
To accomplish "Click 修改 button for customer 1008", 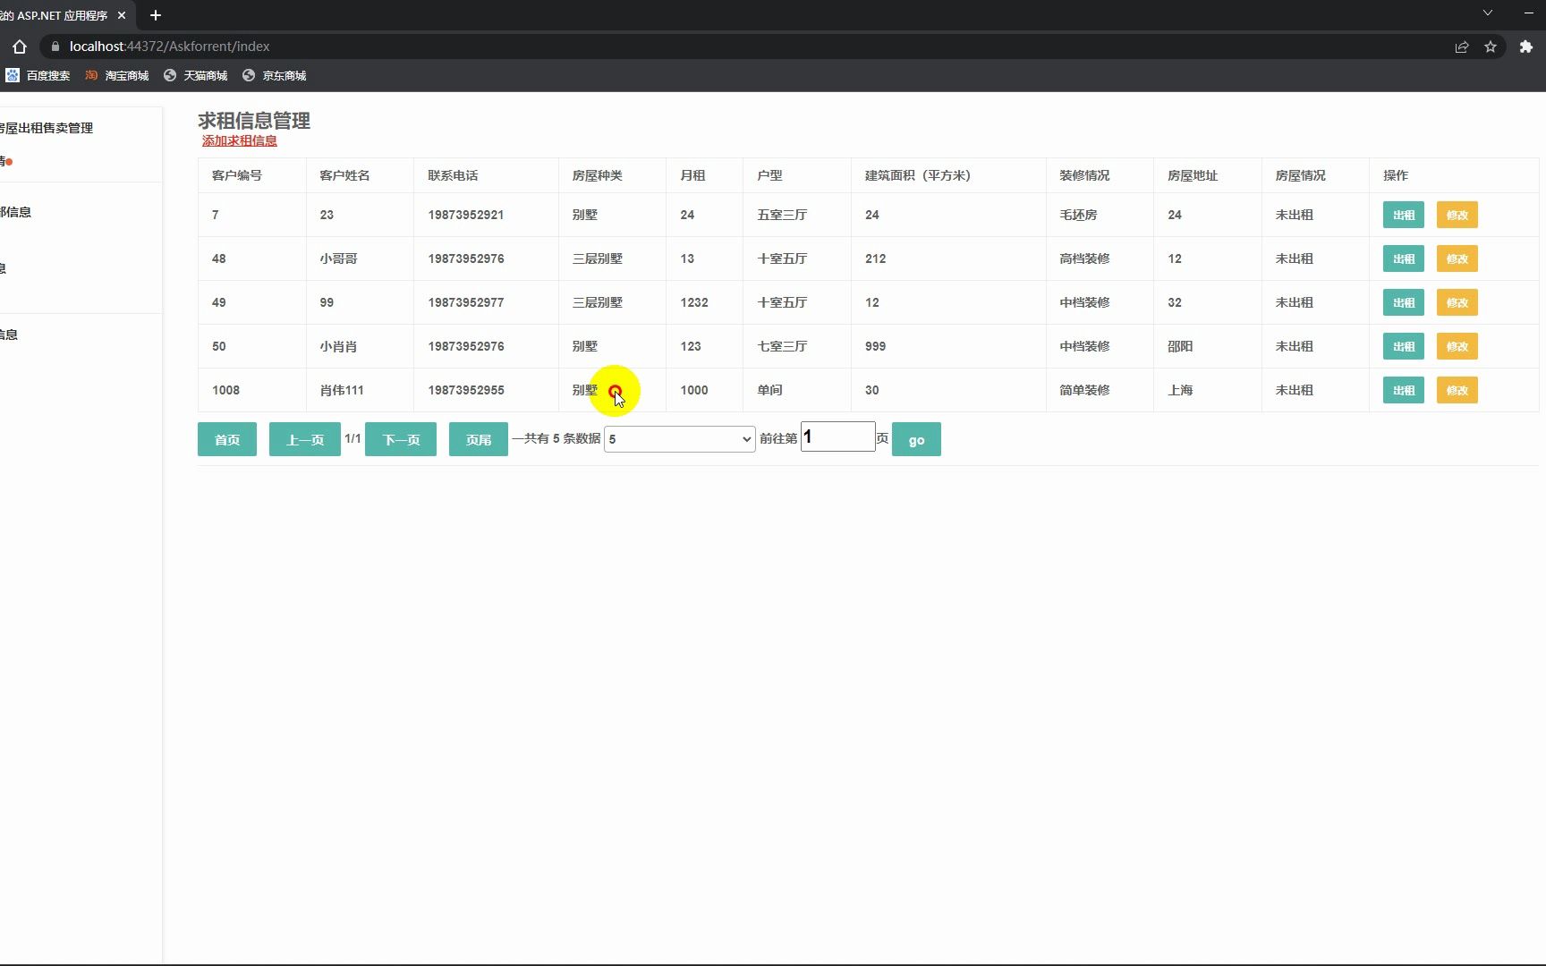I will tap(1457, 390).
